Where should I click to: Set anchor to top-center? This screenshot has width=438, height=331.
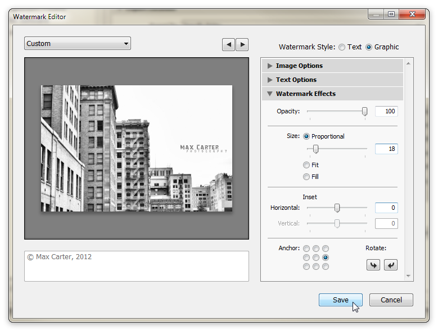coord(316,248)
